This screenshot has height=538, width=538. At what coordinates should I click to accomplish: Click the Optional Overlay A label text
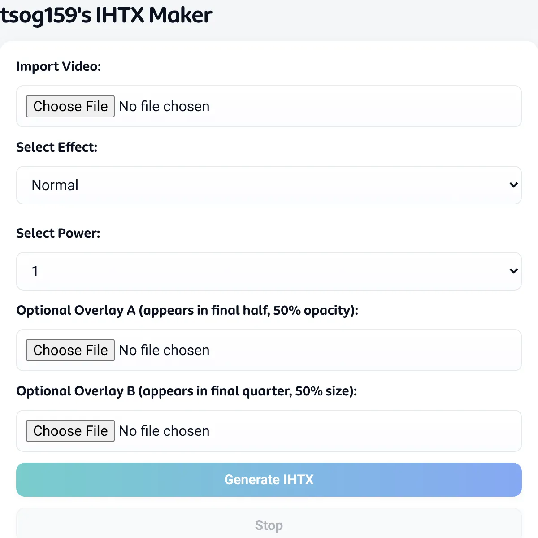187,310
